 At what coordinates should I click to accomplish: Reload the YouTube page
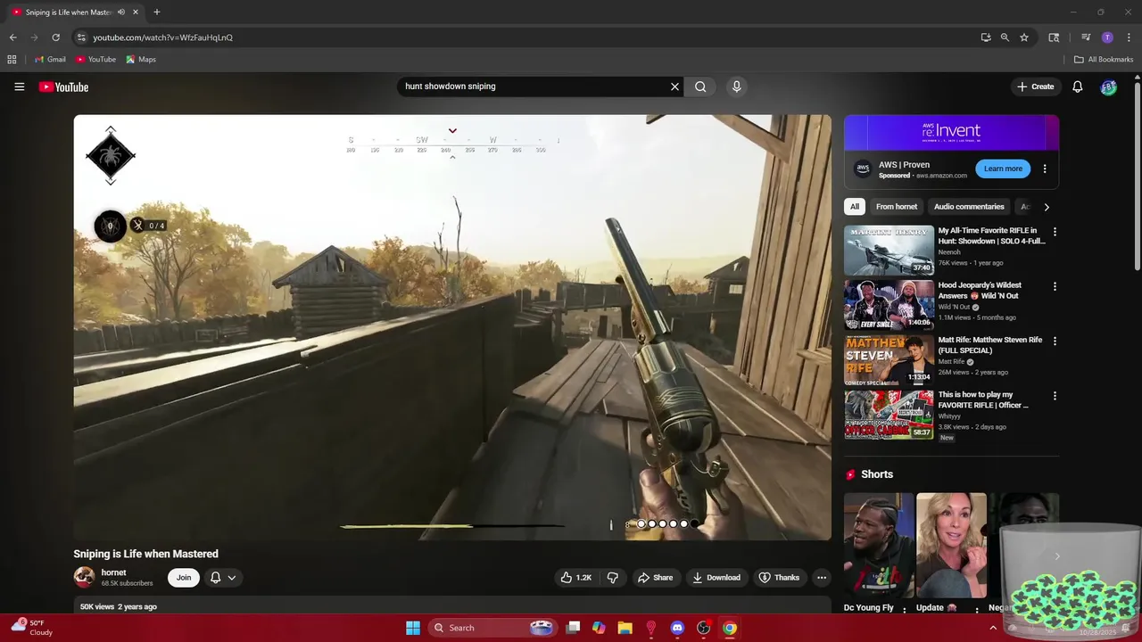(x=55, y=37)
